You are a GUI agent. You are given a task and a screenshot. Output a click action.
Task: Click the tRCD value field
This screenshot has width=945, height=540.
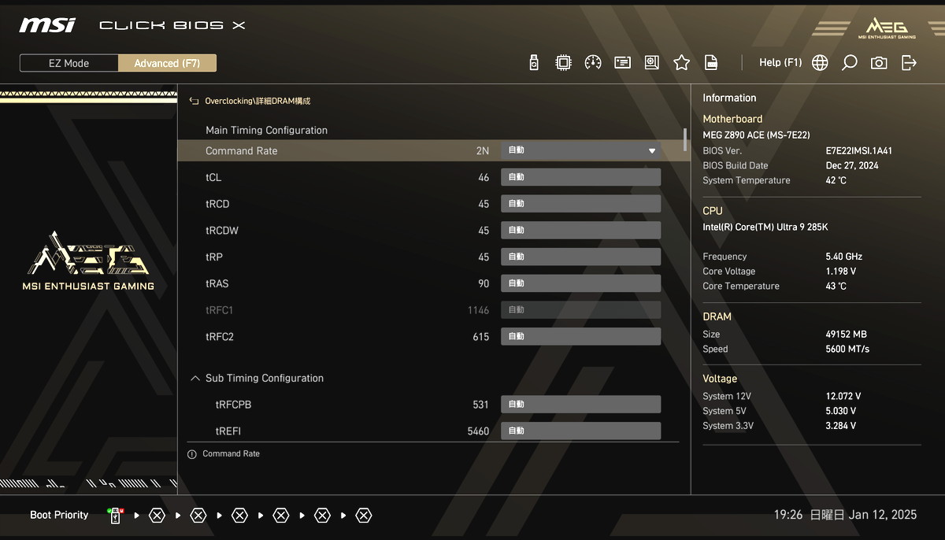pyautogui.click(x=581, y=204)
